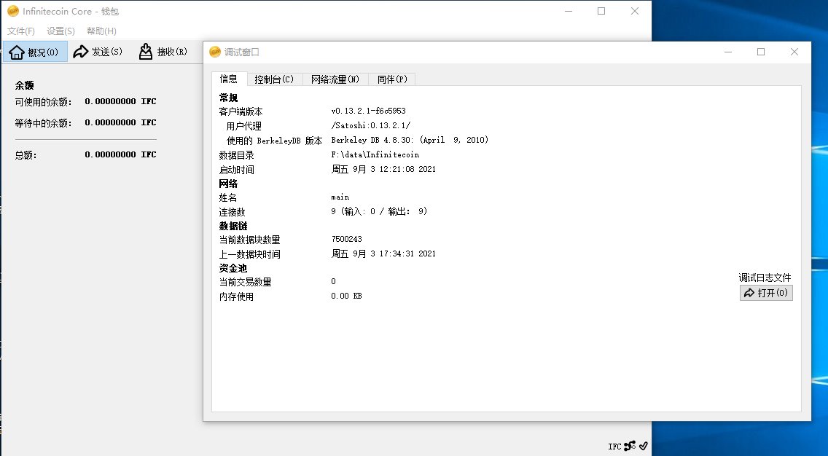Close the Infinitecoin Core wallet window
The image size is (828, 456).
coord(635,11)
